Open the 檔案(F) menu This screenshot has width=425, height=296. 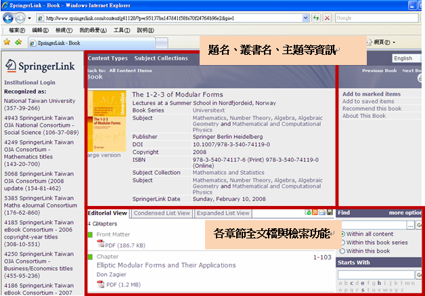click(17, 30)
